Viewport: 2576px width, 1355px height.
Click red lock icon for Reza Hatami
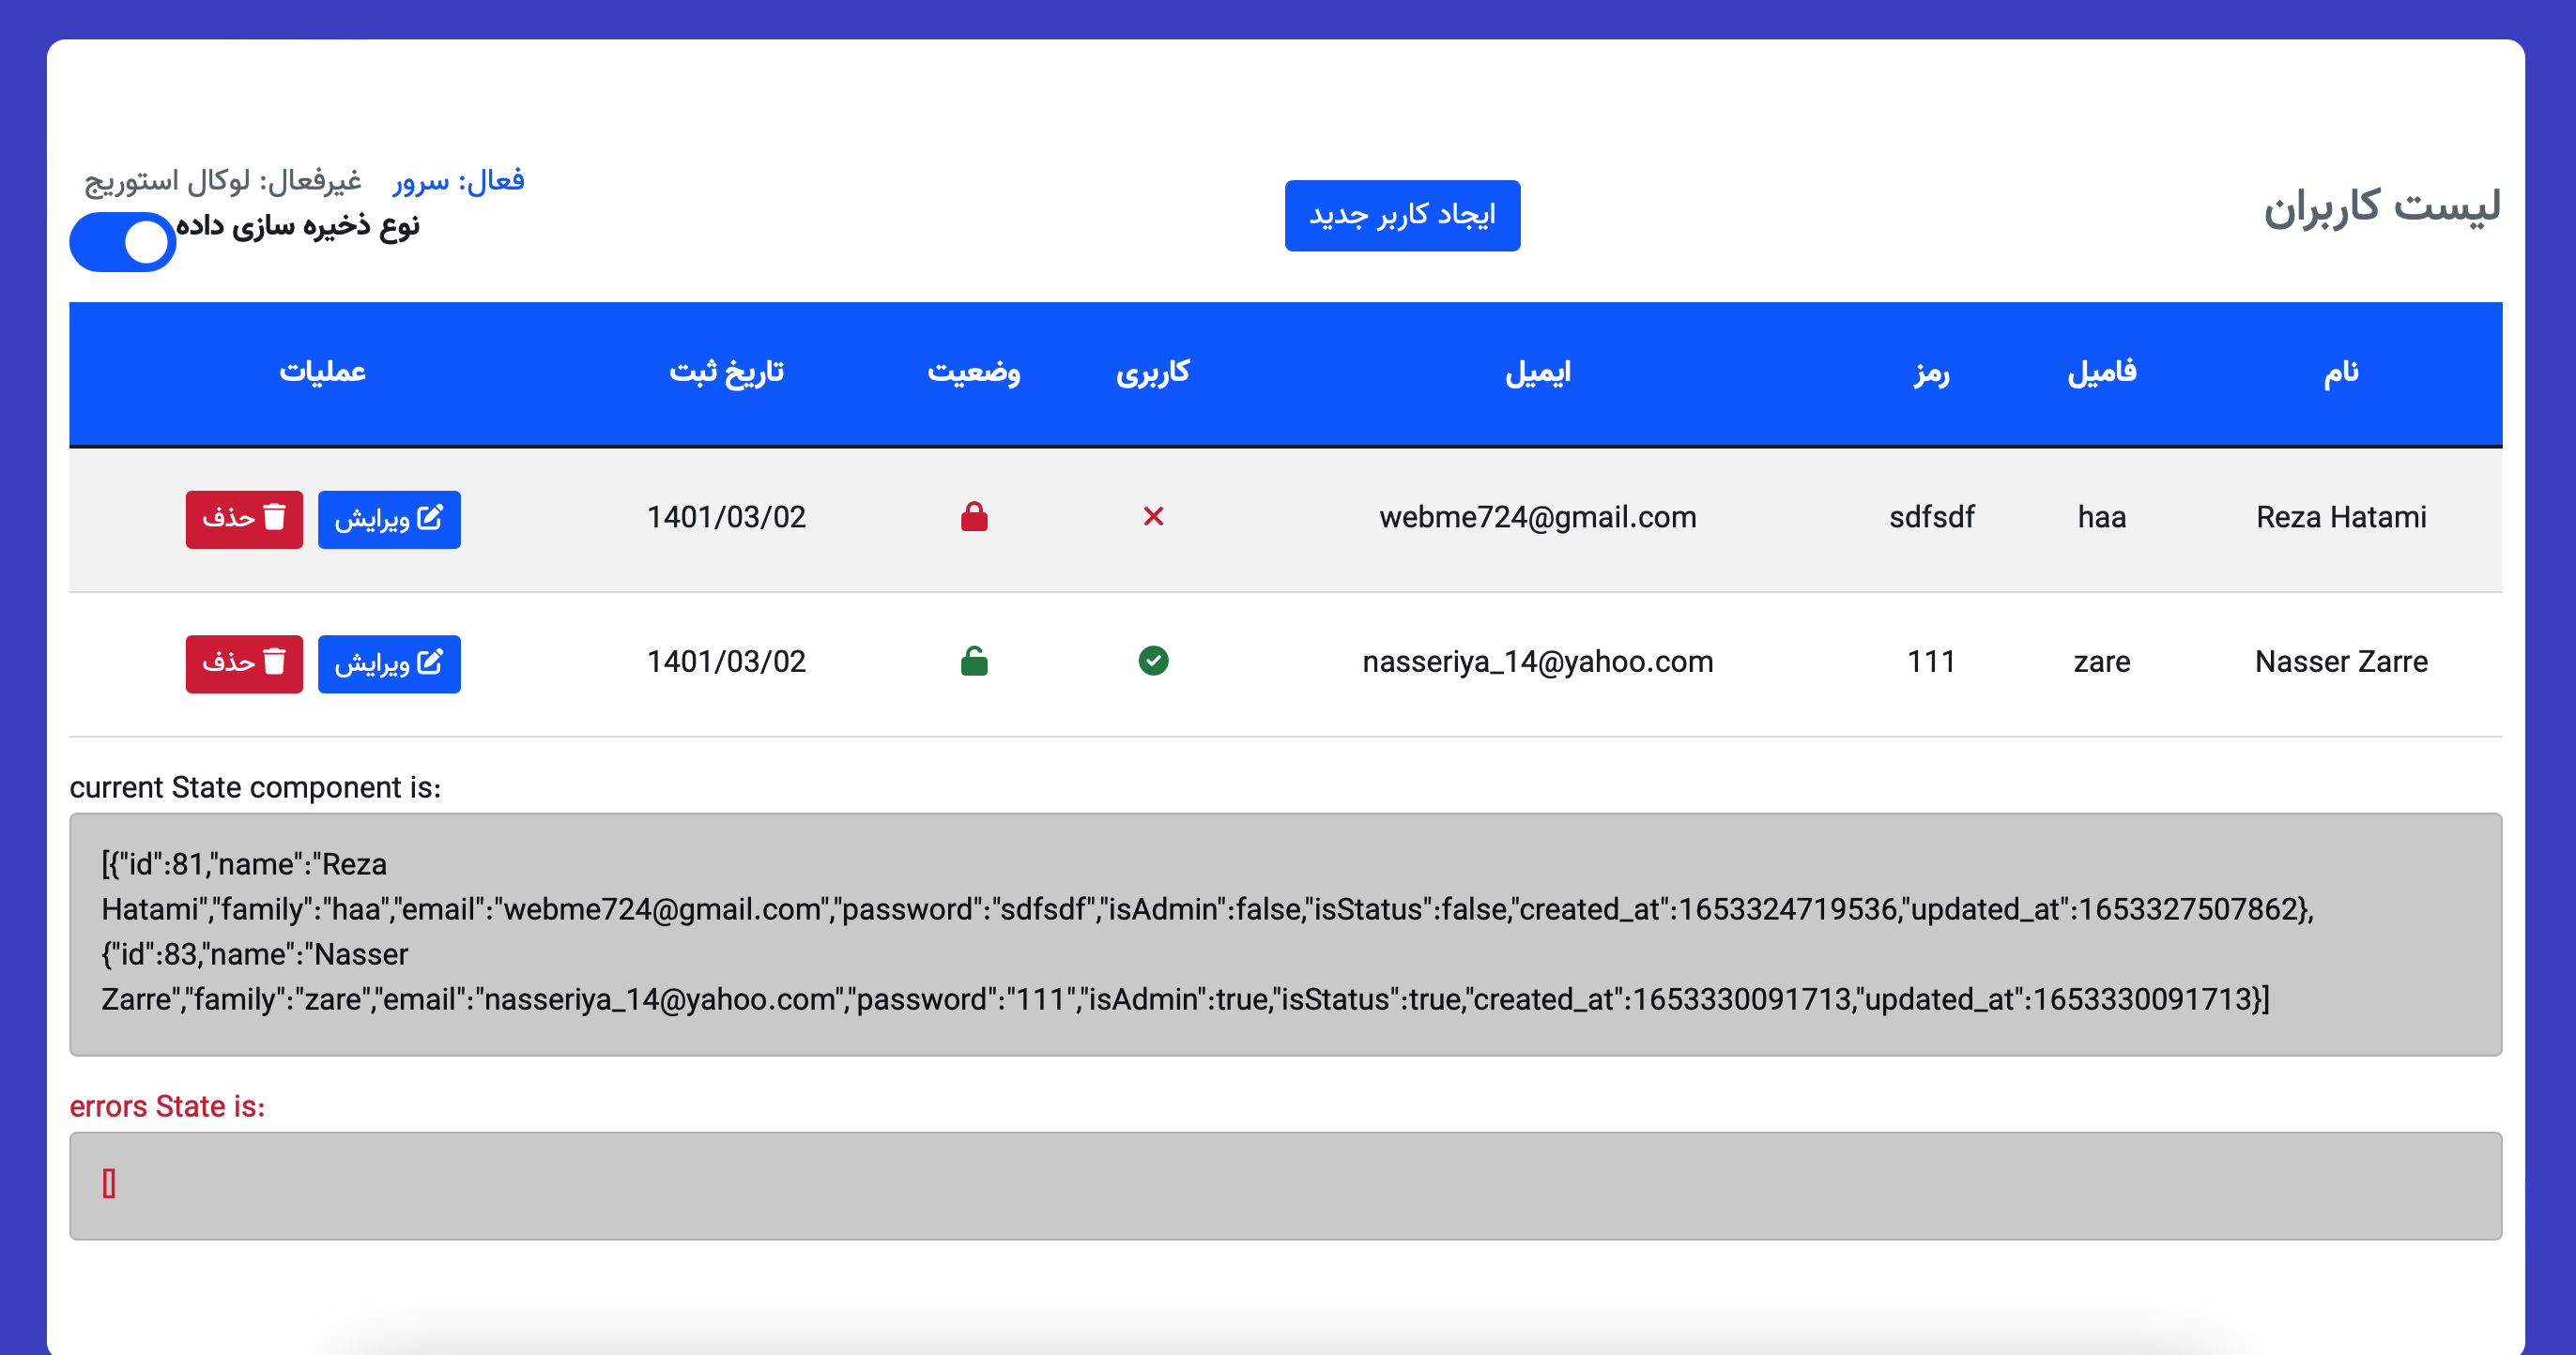(x=974, y=517)
